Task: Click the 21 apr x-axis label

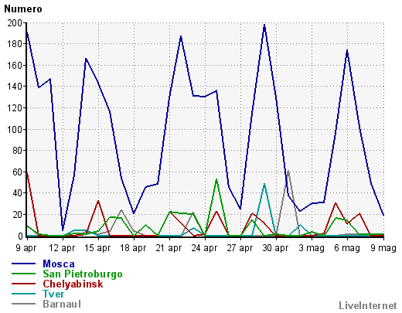Action: click(169, 248)
